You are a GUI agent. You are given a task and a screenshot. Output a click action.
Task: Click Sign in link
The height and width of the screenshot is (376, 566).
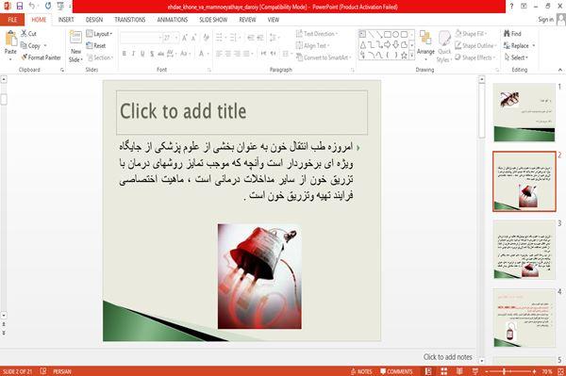(x=545, y=20)
